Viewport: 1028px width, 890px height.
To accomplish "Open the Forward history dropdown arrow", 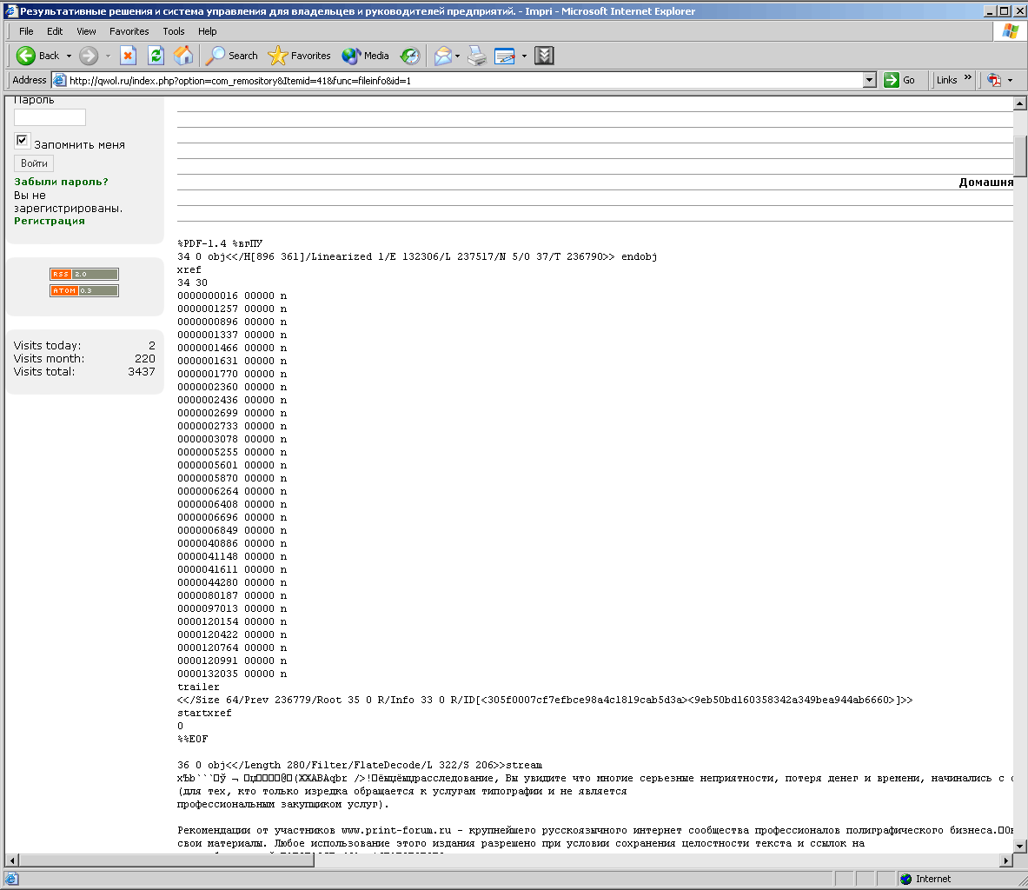I will (x=108, y=56).
